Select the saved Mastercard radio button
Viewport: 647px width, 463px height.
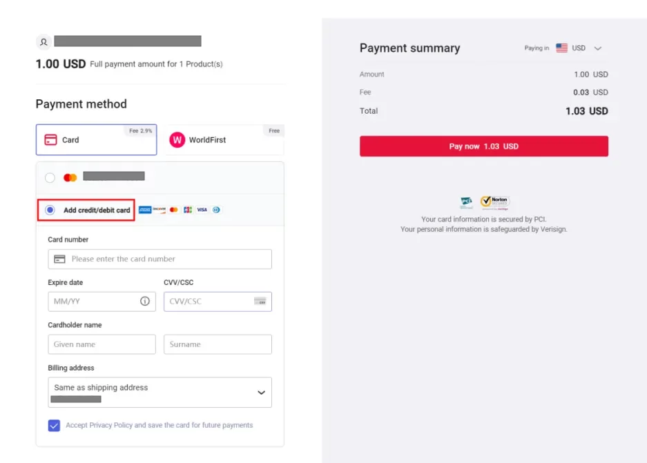[50, 178]
